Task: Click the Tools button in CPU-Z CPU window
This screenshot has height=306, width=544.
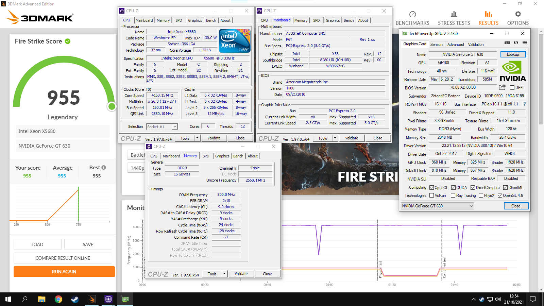Action: tap(185, 138)
